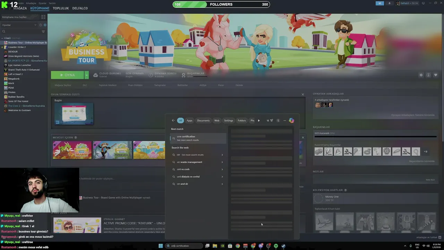444x250 pixels.
Task: Open Steam notifications bell icon
Action: tap(389, 3)
